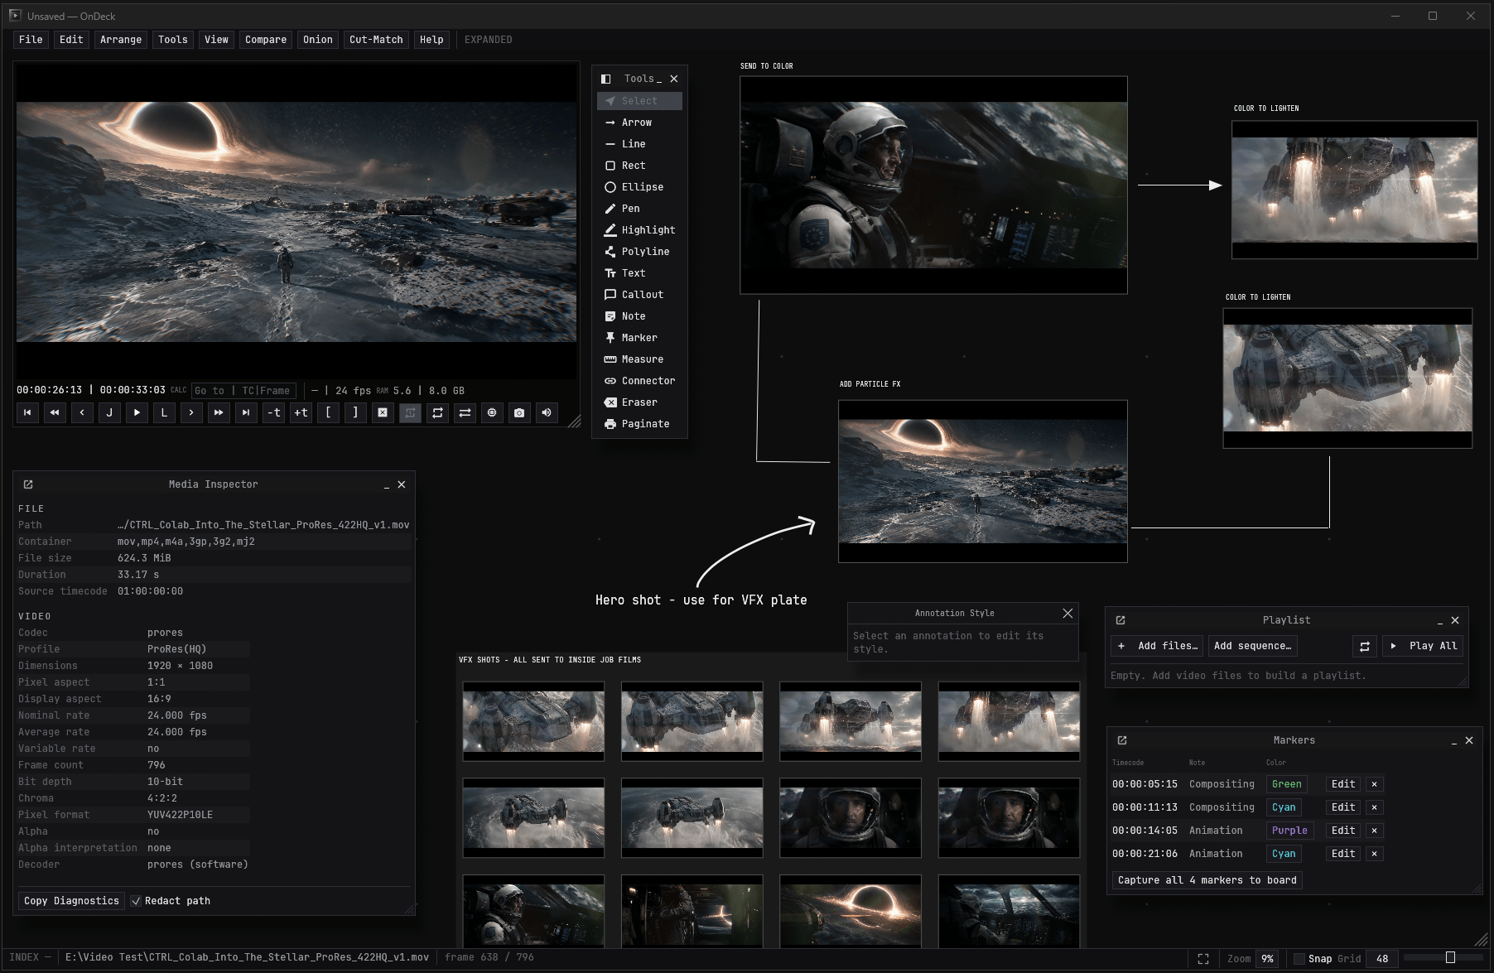Click Play All in Playlist
This screenshot has height=973, width=1494.
(1423, 646)
